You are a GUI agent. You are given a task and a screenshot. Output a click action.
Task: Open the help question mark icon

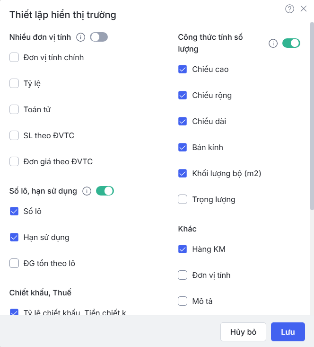coord(290,9)
